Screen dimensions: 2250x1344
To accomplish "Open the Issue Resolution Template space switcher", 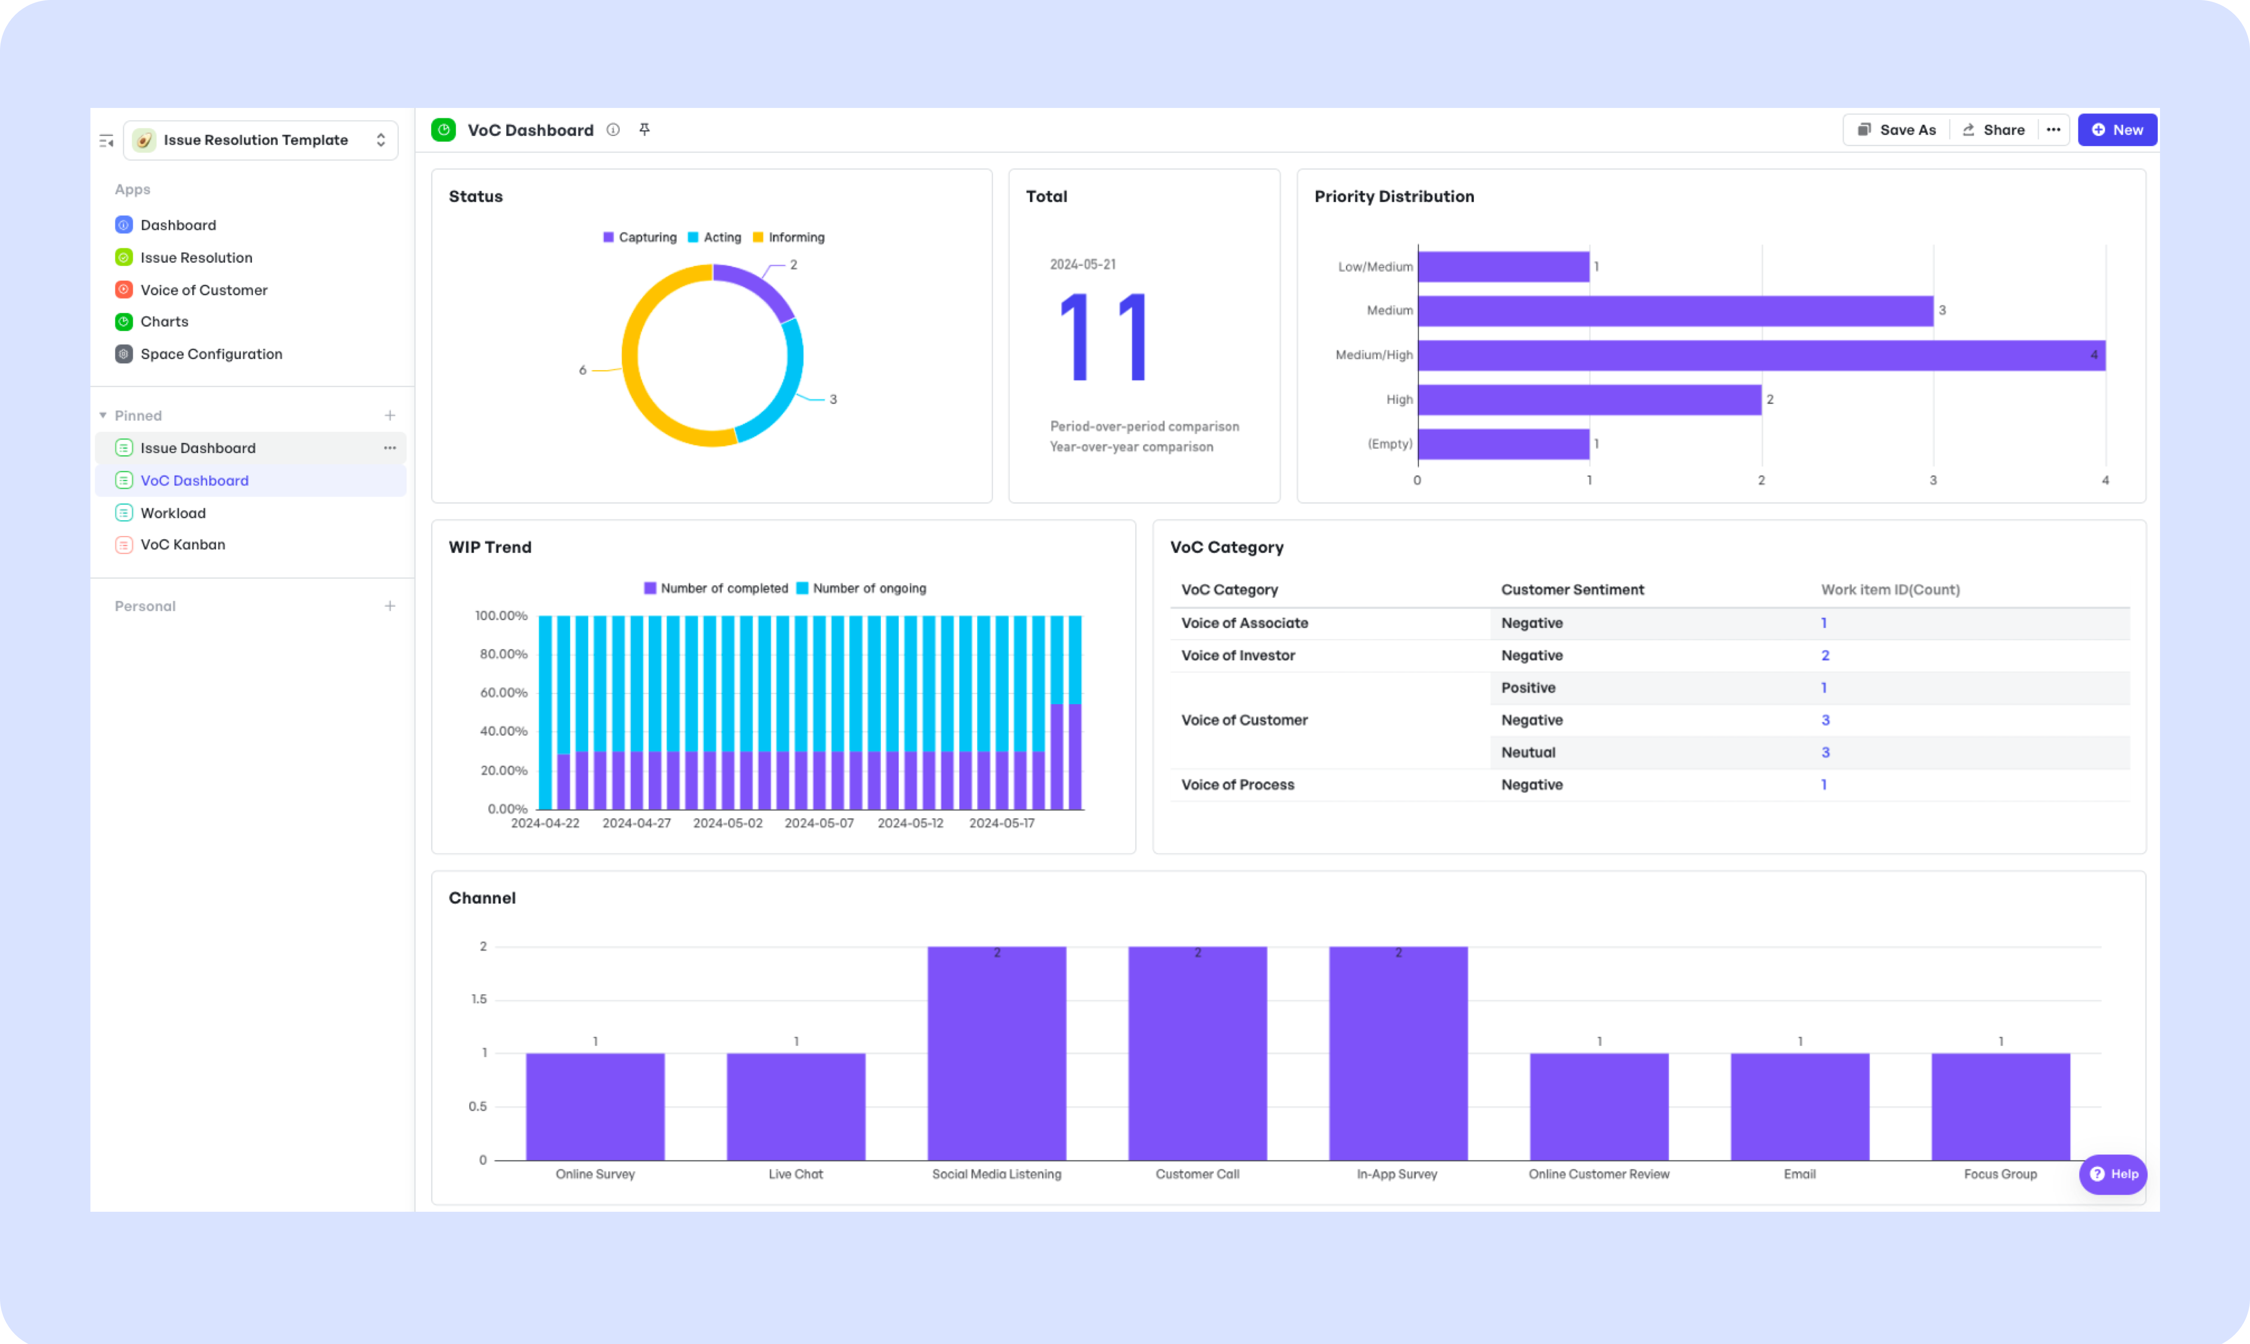I will coord(260,140).
